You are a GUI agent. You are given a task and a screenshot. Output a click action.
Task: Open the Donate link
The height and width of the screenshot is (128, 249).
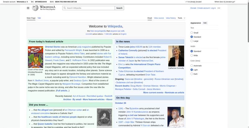click(193, 8)
